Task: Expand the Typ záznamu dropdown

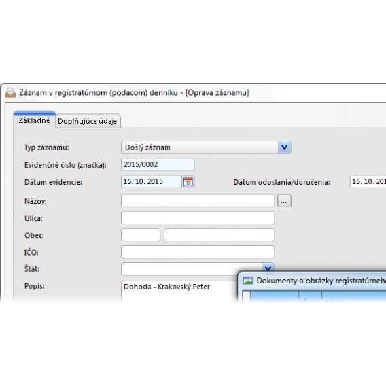Action: [x=285, y=147]
